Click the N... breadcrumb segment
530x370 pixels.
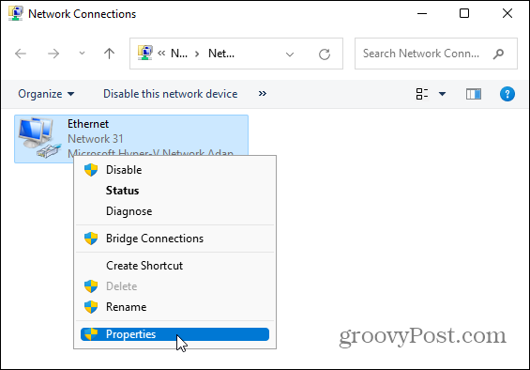click(x=179, y=54)
